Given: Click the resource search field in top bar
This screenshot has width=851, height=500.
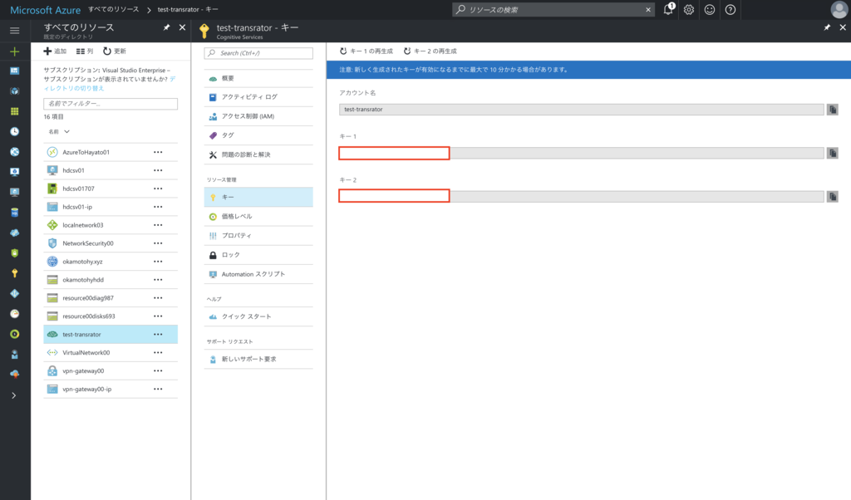Looking at the screenshot, I should (553, 9).
